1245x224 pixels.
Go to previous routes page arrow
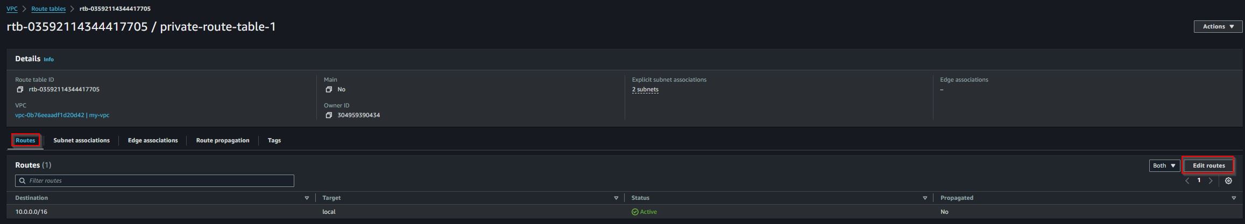click(x=1187, y=181)
